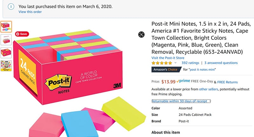
Task: Open the other sellers link
Action: (x=209, y=89)
